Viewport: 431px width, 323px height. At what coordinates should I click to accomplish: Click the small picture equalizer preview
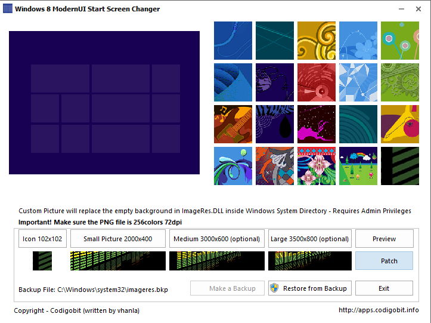coord(118,261)
